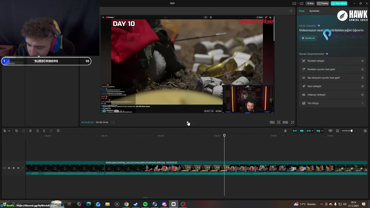Viewport: 370px width, 208px height.
Task: Expand the preview axis dropdown arrow
Action: (322, 131)
